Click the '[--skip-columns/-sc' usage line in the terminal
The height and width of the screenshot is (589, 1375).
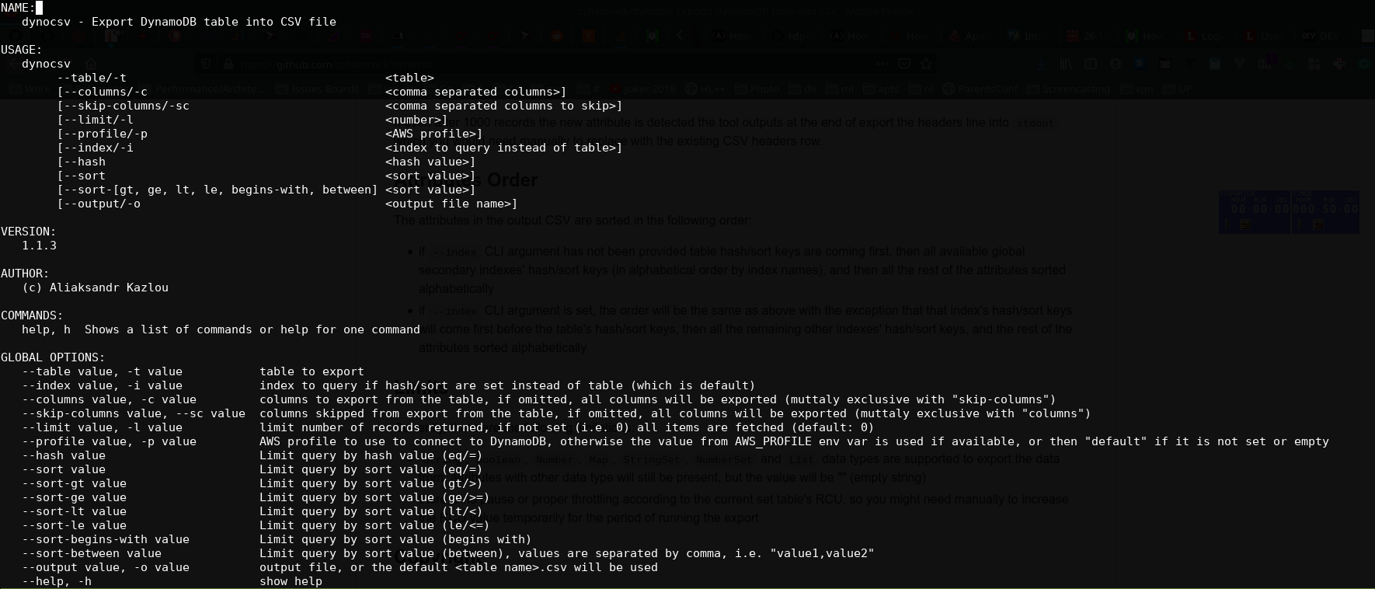[123, 106]
